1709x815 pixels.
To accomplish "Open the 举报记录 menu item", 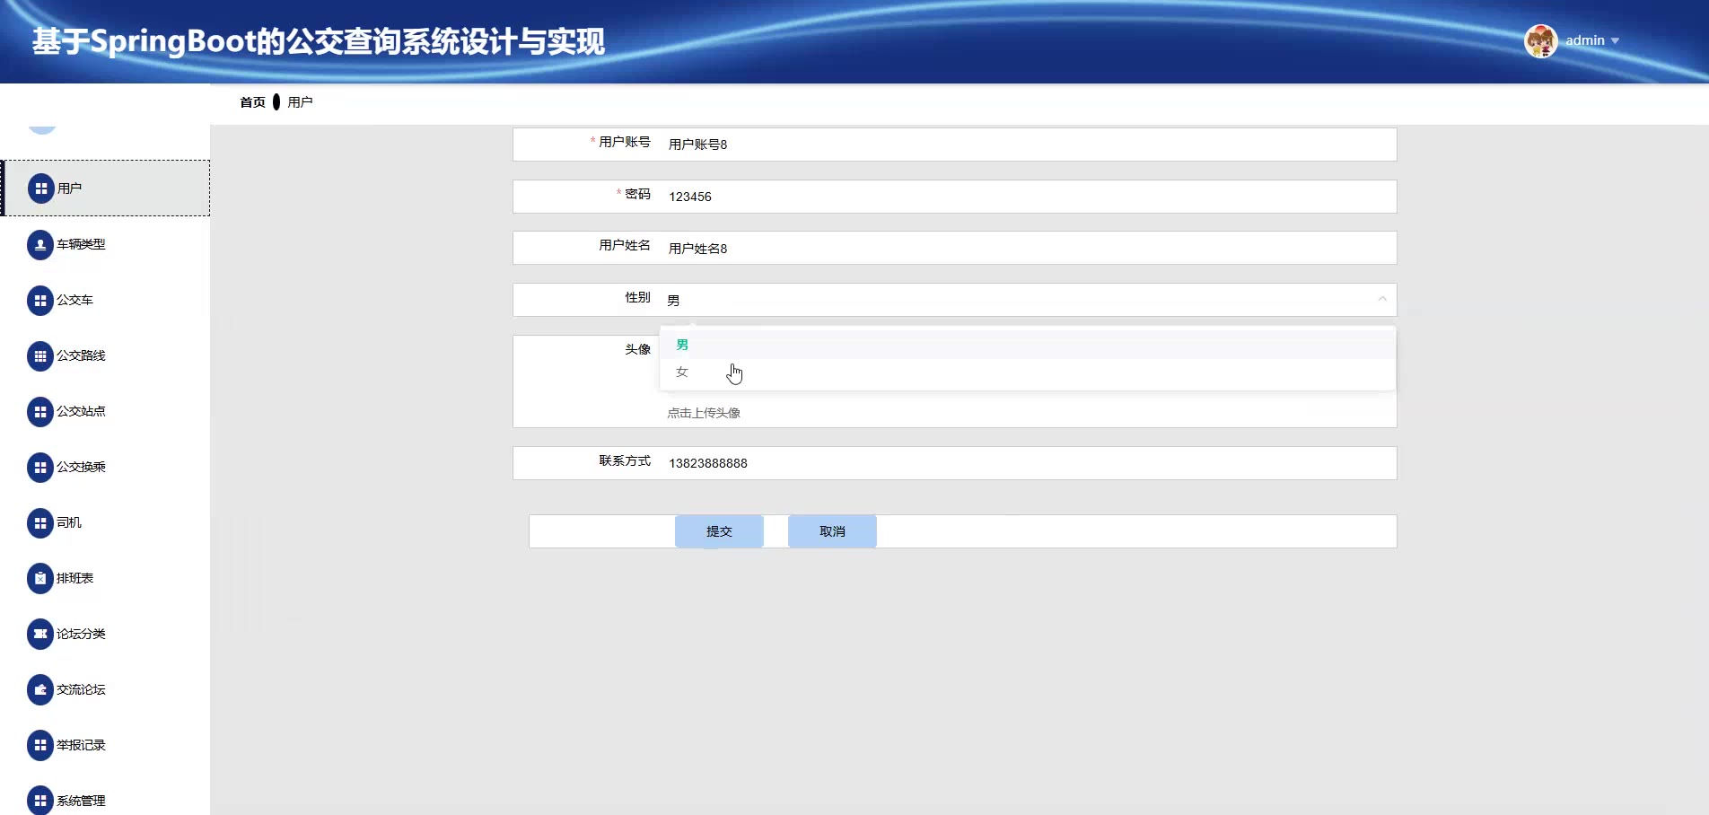I will (106, 745).
